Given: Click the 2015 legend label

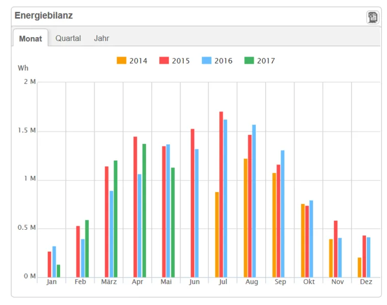Looking at the screenshot, I should click(x=181, y=60).
